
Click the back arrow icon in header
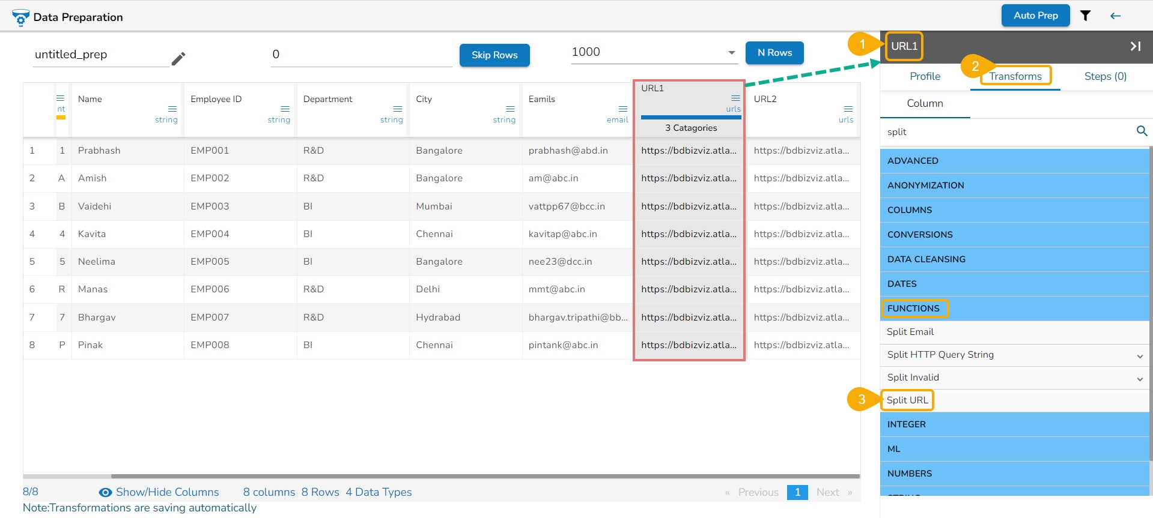pyautogui.click(x=1115, y=16)
